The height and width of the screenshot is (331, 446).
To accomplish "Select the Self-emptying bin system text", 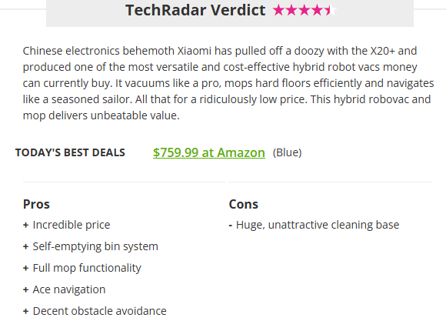I will pos(95,246).
